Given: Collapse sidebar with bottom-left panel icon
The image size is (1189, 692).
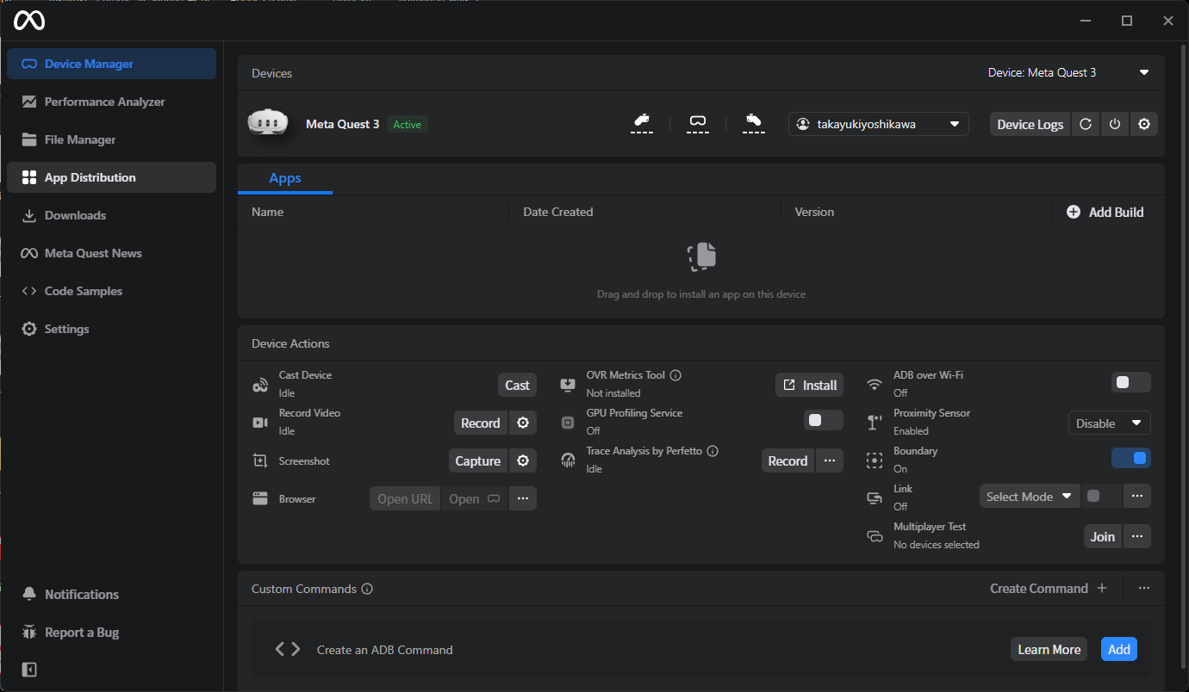Looking at the screenshot, I should [x=29, y=670].
